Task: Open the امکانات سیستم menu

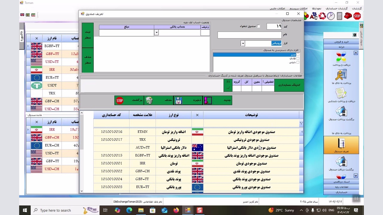Action: (299, 8)
